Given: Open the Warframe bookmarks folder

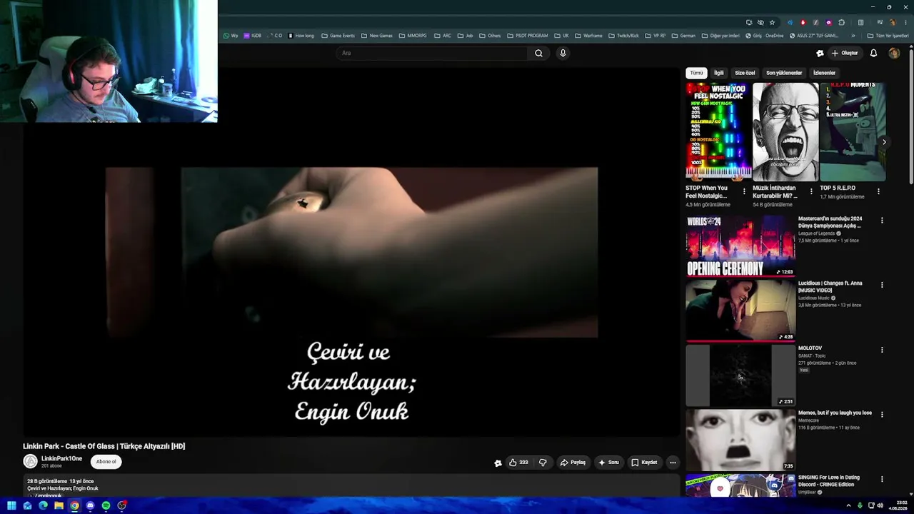Looking at the screenshot, I should pyautogui.click(x=588, y=36).
